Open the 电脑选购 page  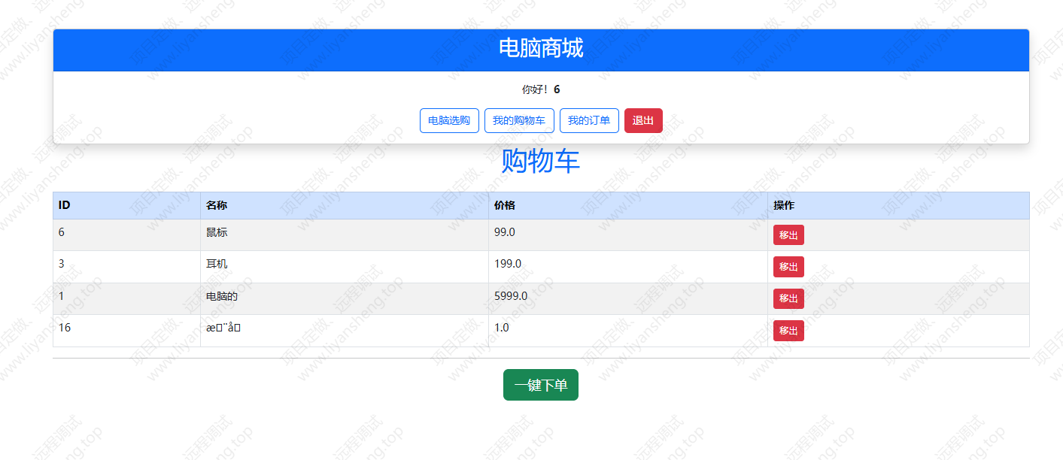click(449, 120)
